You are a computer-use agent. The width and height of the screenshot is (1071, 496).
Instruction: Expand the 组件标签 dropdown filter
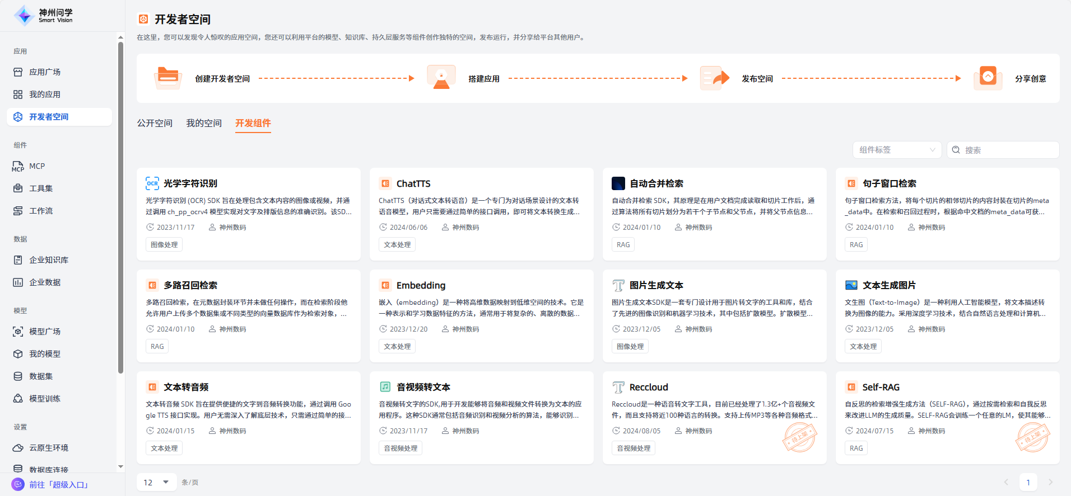pos(897,150)
